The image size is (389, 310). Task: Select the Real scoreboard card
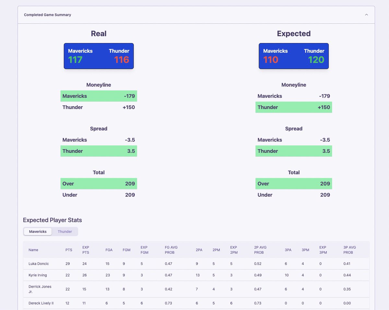pyautogui.click(x=99, y=56)
